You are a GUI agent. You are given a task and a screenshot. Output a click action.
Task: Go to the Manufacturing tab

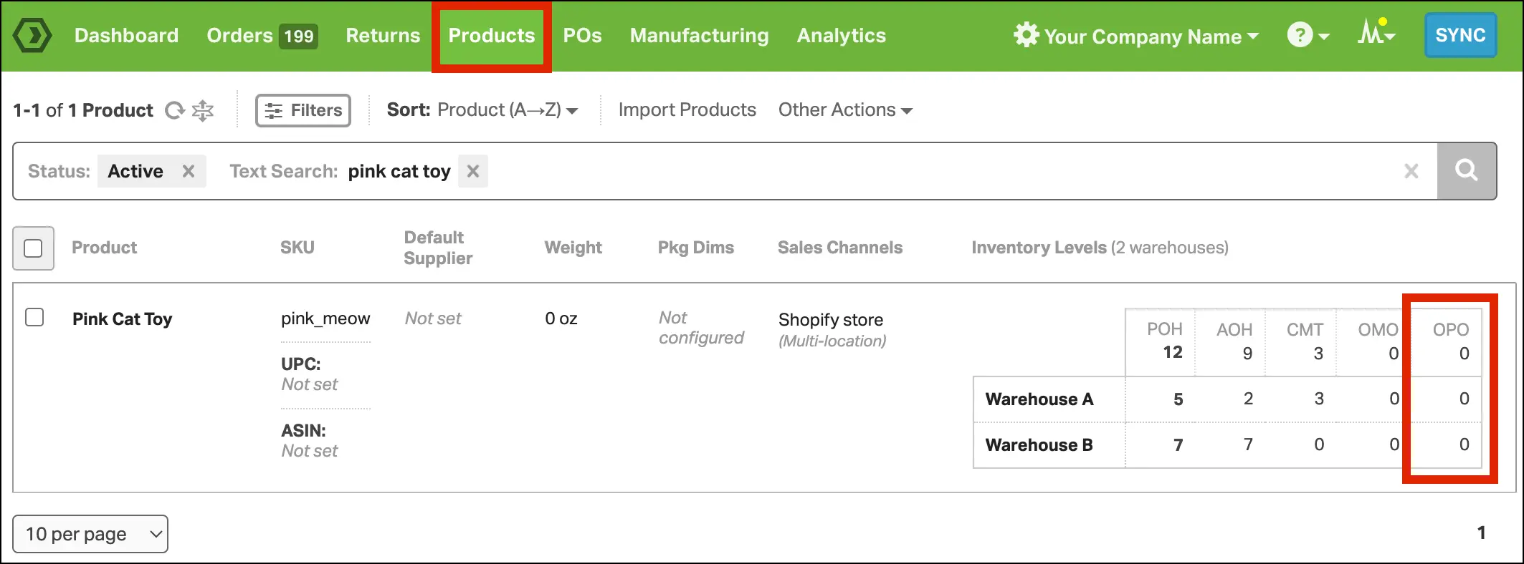click(x=699, y=36)
